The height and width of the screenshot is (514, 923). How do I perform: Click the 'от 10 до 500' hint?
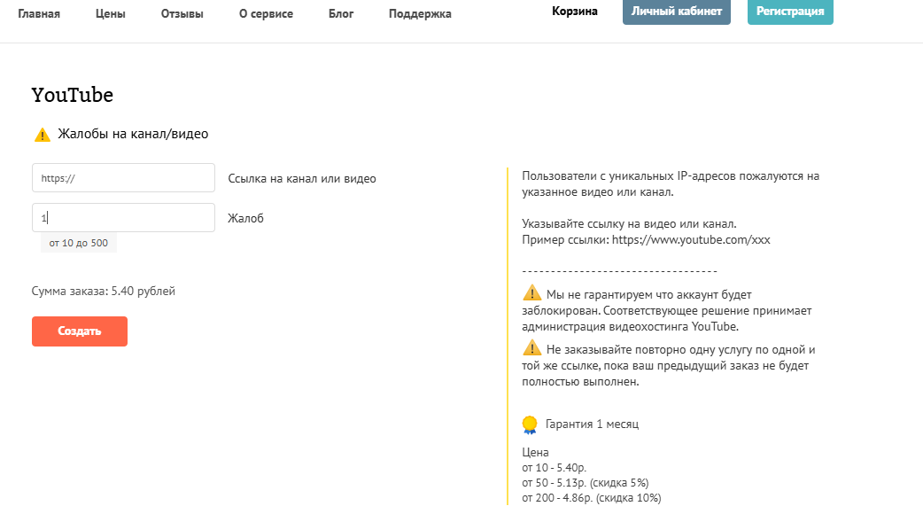78,243
